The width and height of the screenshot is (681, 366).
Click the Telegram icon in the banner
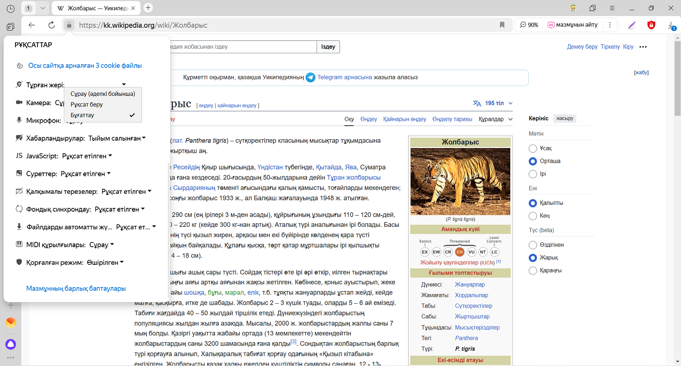(310, 77)
